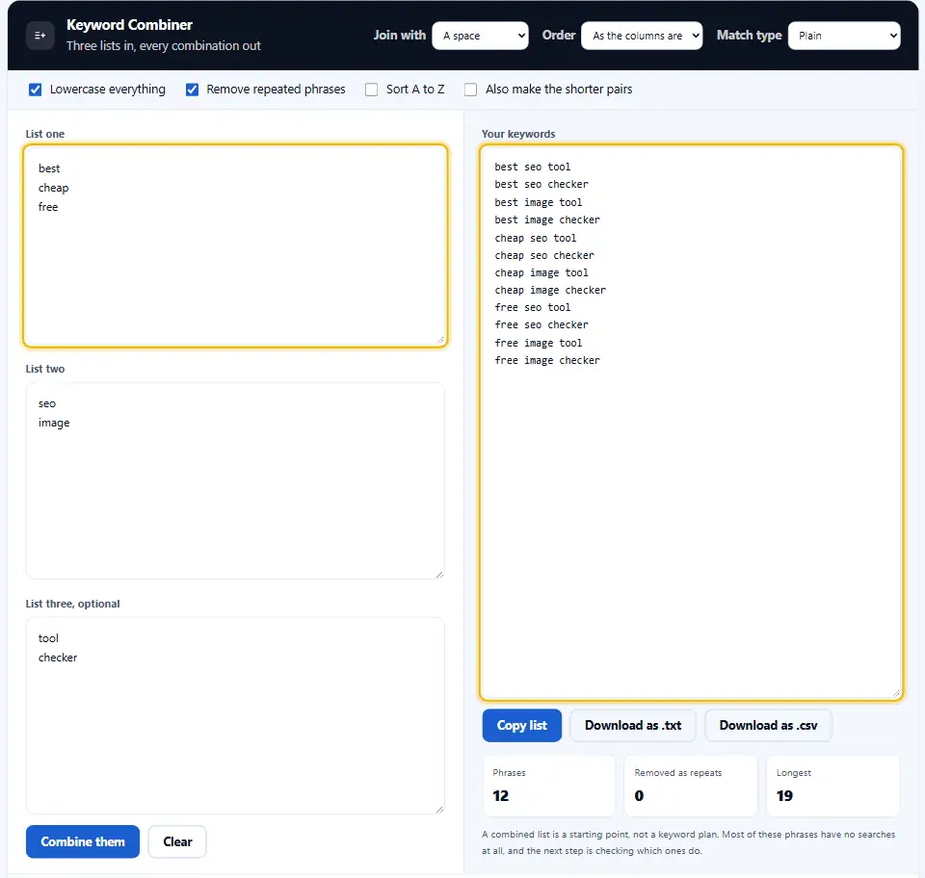Tick Also make the shorter pairs
The height and width of the screenshot is (878, 925).
click(471, 90)
